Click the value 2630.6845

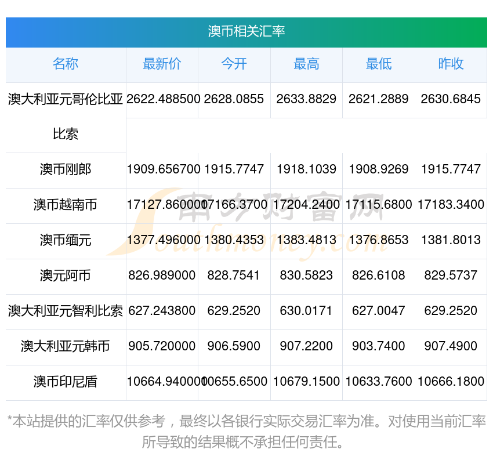point(451,99)
